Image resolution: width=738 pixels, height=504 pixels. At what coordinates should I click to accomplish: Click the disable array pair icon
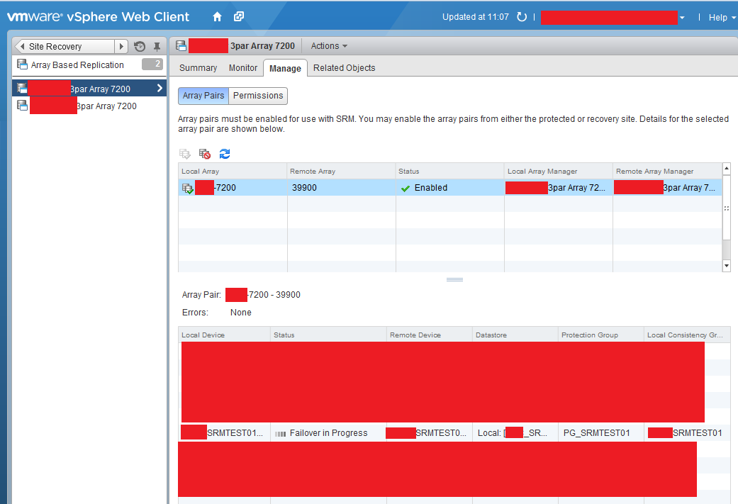(x=205, y=154)
